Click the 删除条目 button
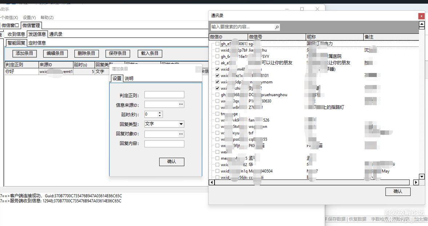428x226 pixels. point(87,53)
